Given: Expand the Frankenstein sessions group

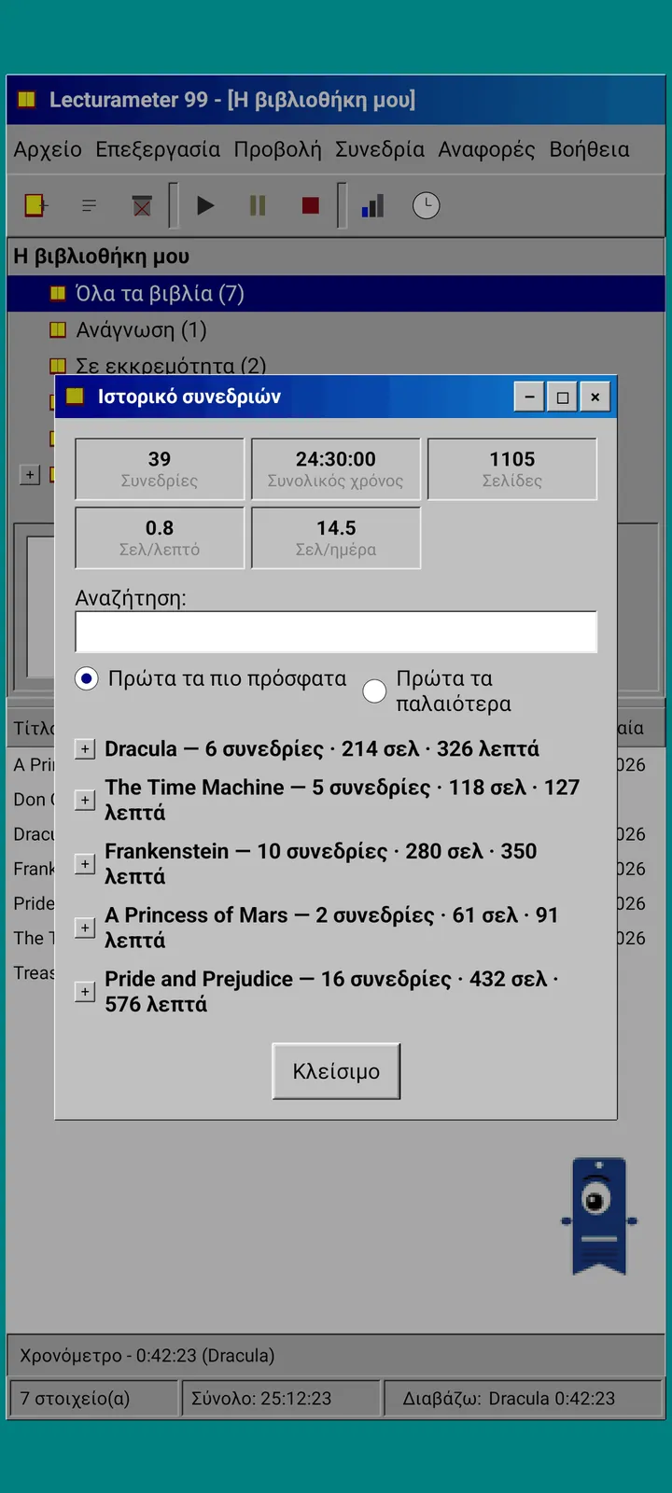Looking at the screenshot, I should (85, 864).
